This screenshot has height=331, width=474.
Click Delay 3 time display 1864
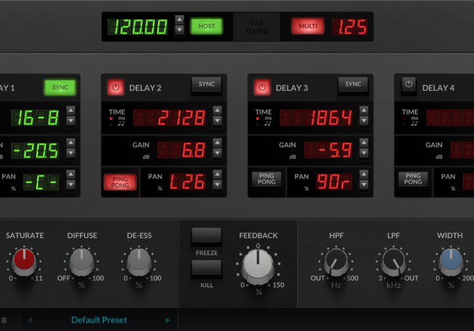click(316, 118)
